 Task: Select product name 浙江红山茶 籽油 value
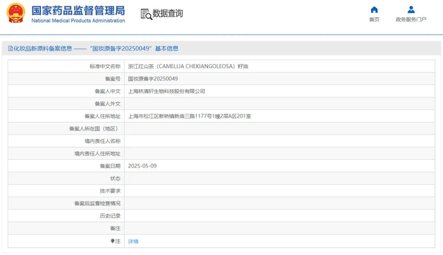point(188,66)
